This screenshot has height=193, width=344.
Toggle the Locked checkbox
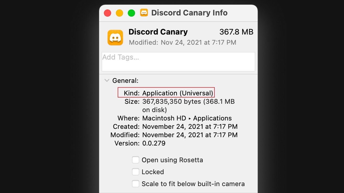tap(136, 172)
